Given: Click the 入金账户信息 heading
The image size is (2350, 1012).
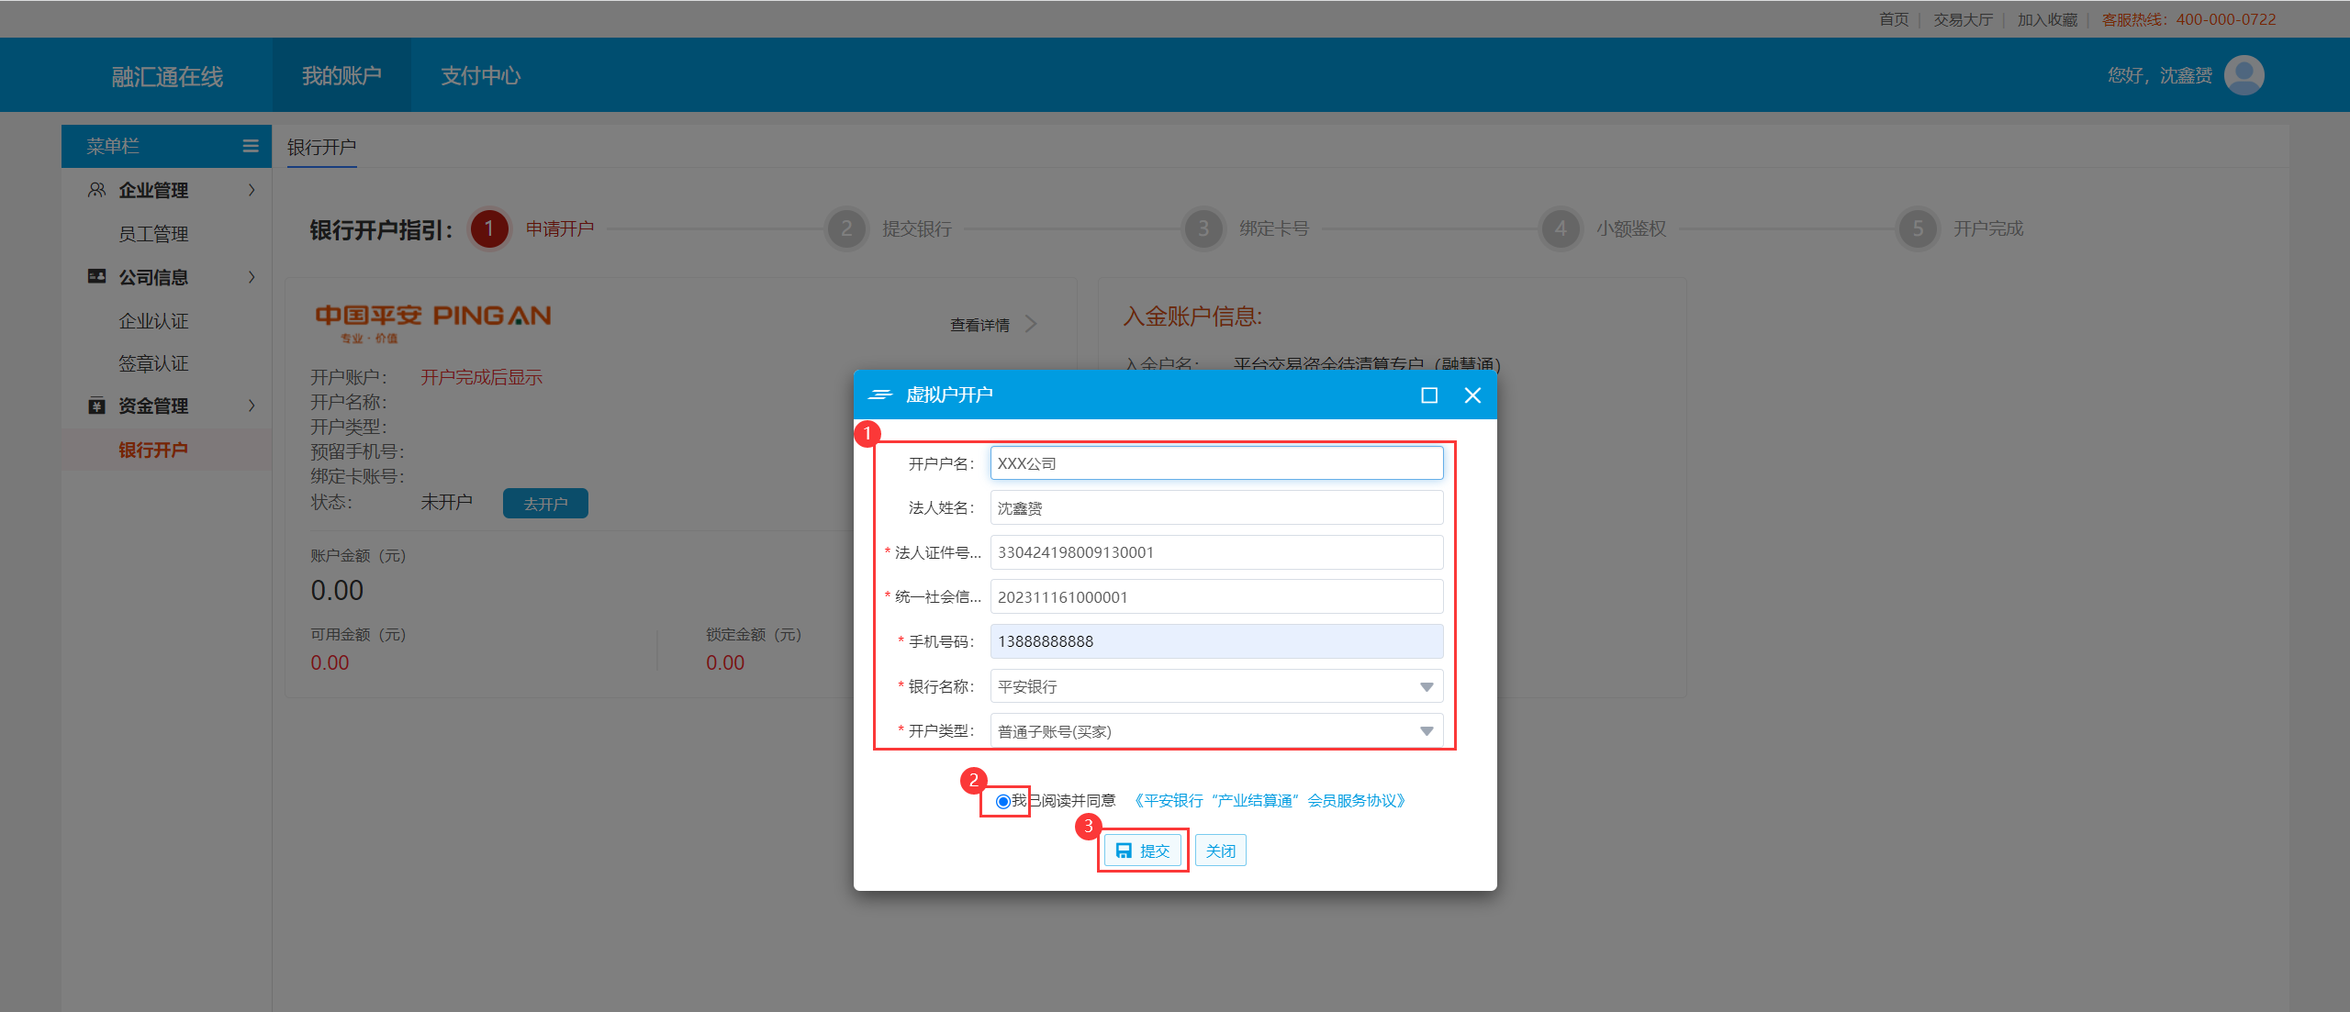Looking at the screenshot, I should 1192,317.
